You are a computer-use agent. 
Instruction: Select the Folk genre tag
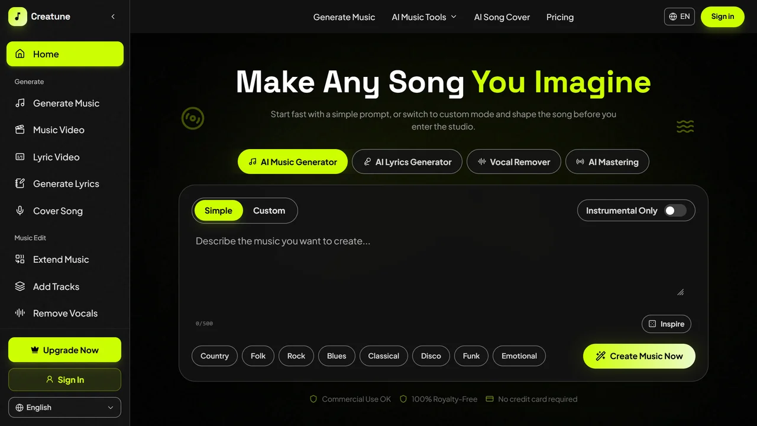(258, 356)
